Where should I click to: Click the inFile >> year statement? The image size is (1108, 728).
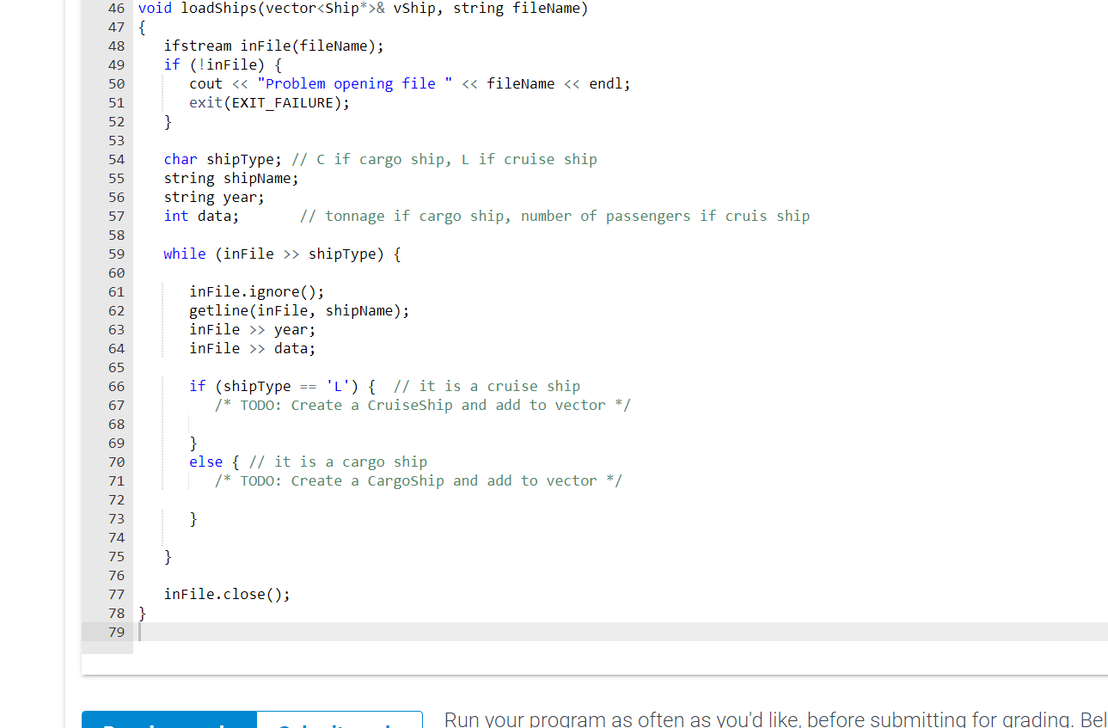[x=249, y=329]
